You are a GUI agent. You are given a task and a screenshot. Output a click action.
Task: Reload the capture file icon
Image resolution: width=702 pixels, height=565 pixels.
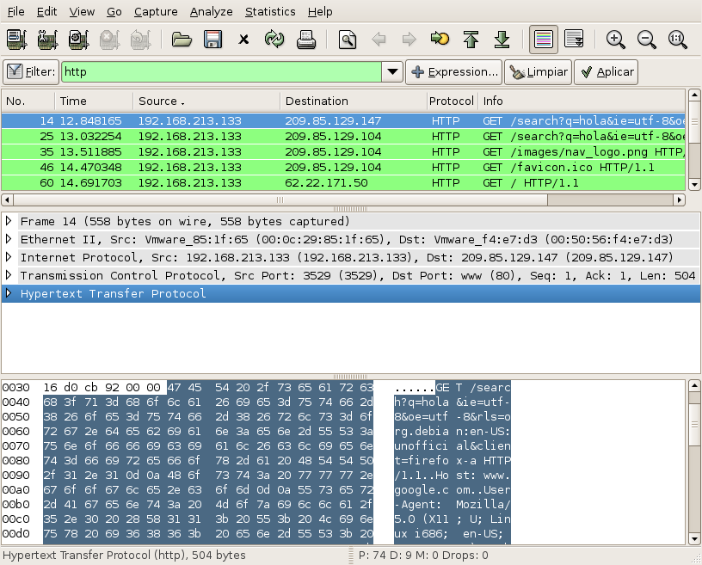(274, 40)
